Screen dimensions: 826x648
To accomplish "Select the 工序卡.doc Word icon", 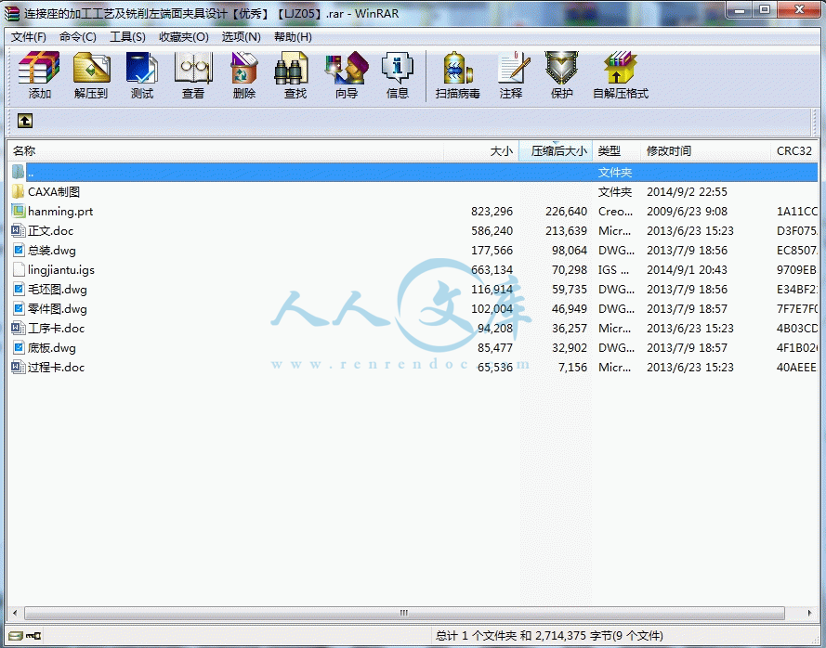I will point(19,328).
